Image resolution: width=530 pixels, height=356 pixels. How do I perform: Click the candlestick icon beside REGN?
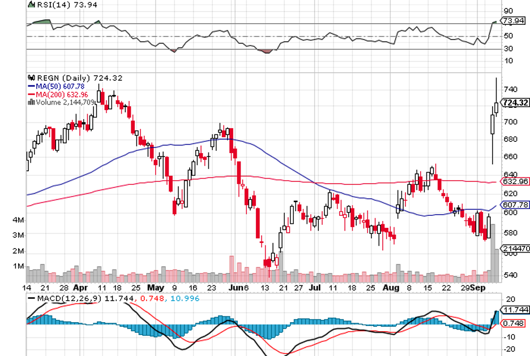[x=31, y=78]
